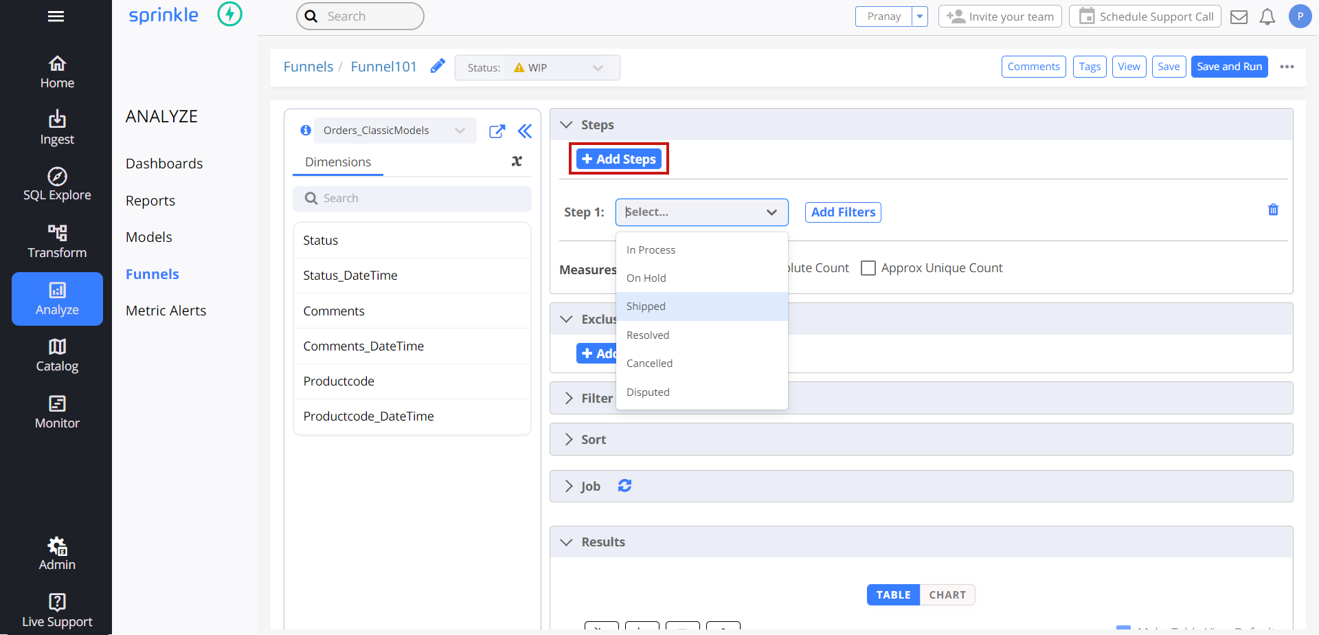Collapse the Steps section
Screen dimensions: 1319x635
(567, 125)
